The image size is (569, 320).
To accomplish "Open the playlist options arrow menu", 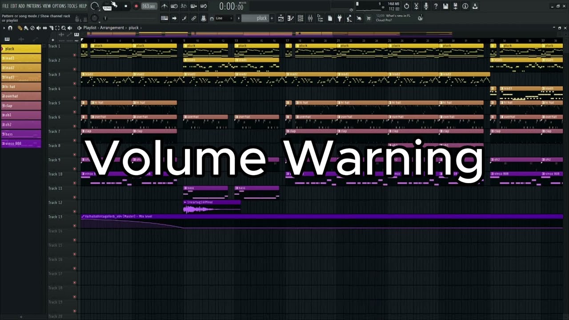I will tap(4, 28).
